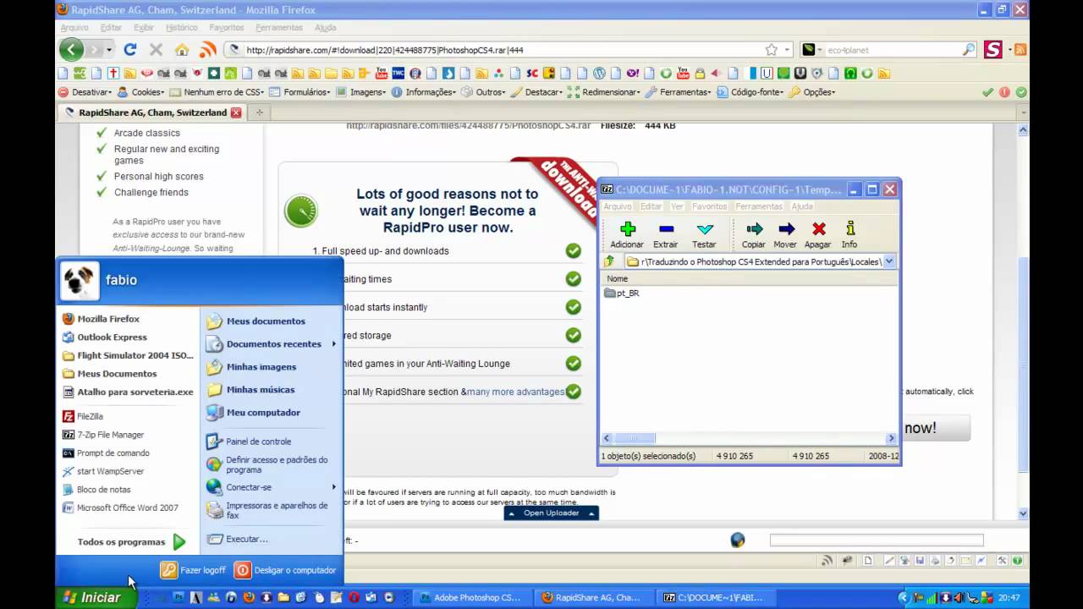
Task: Click Open Uploader bar
Action: click(x=551, y=513)
